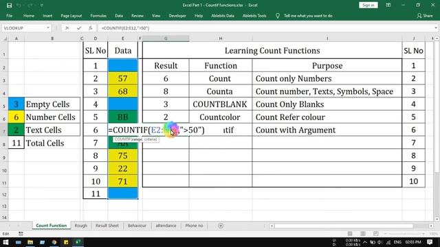Save the workbook with the floppy icon
The height and width of the screenshot is (247, 440).
9,5
